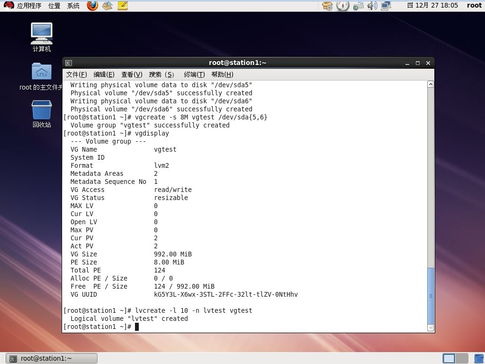
Task: Click the root user name in panel
Action: click(474, 5)
